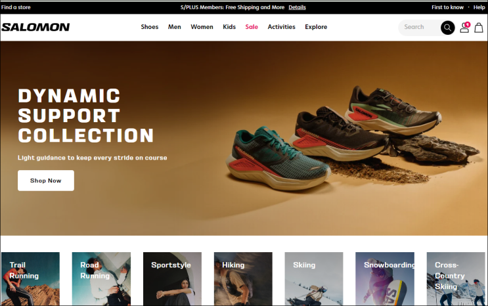Follow the Details link in banner
The image size is (488, 306).
(x=297, y=7)
